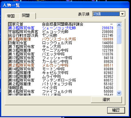This screenshot has height=118, width=131.
Task: Open the 表示順 sort dropdown arrow
Action: pyautogui.click(x=123, y=14)
